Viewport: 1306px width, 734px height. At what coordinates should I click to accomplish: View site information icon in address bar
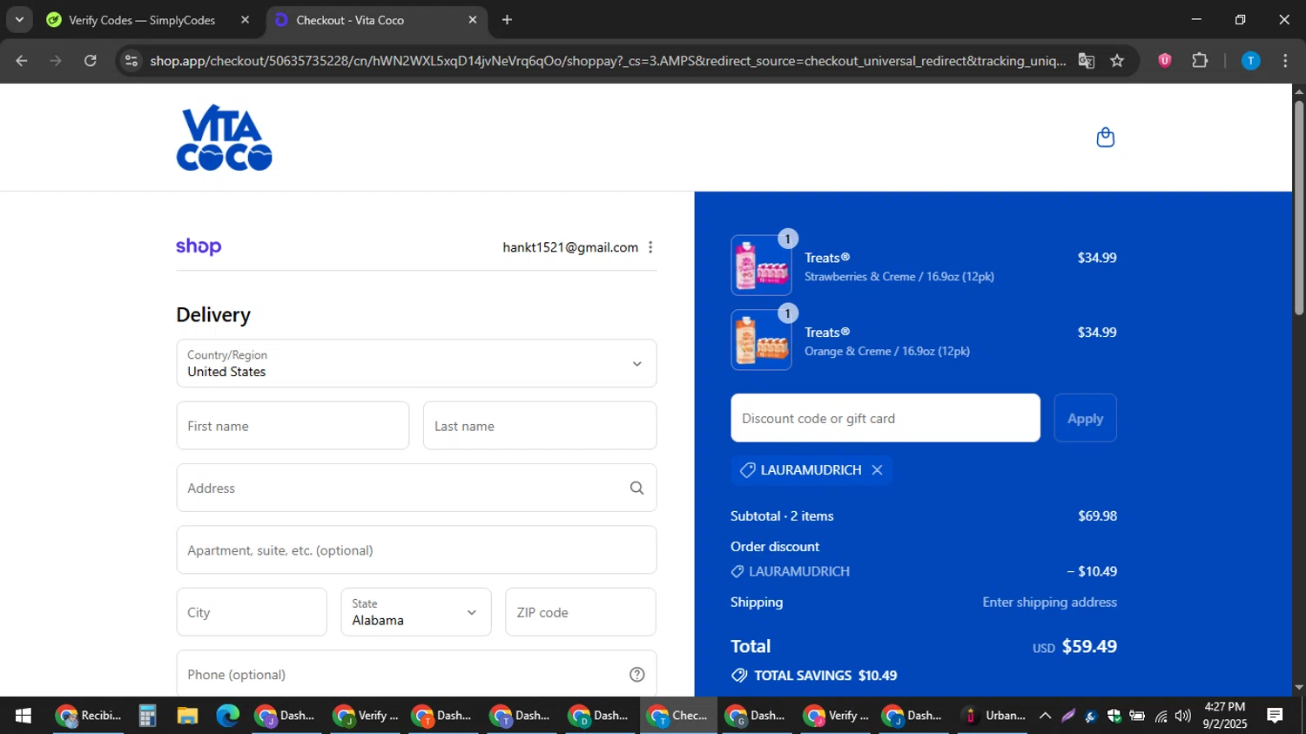[131, 61]
